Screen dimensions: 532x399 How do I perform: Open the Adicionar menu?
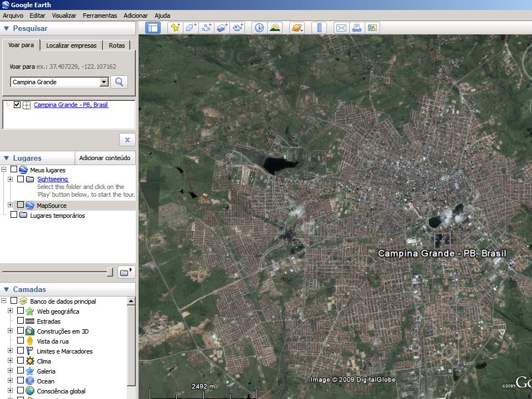click(136, 16)
